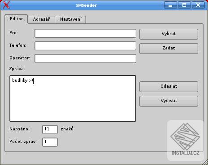Image resolution: width=208 pixels, height=165 pixels.
Task: Minimize the SMSender window
Action: click(x=170, y=5)
